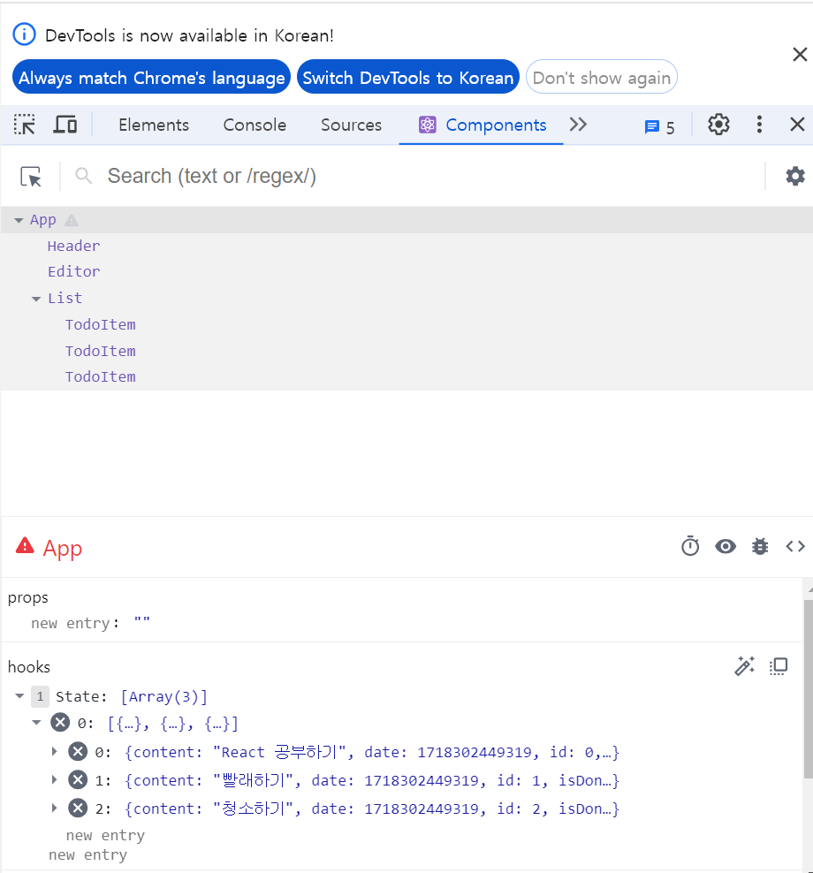Click the warning icon beside App in tree
Viewport: 813px width, 873px height.
(x=72, y=221)
